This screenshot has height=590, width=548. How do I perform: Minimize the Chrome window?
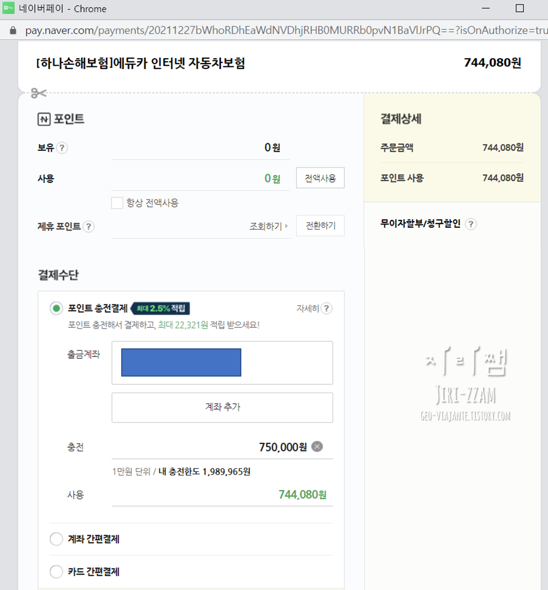pos(486,8)
